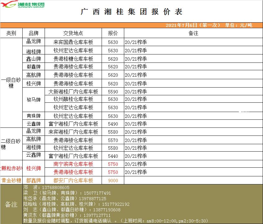
Task: Click the 大新湘桂厂内仓库车板 cell
Action: [x=73, y=92]
